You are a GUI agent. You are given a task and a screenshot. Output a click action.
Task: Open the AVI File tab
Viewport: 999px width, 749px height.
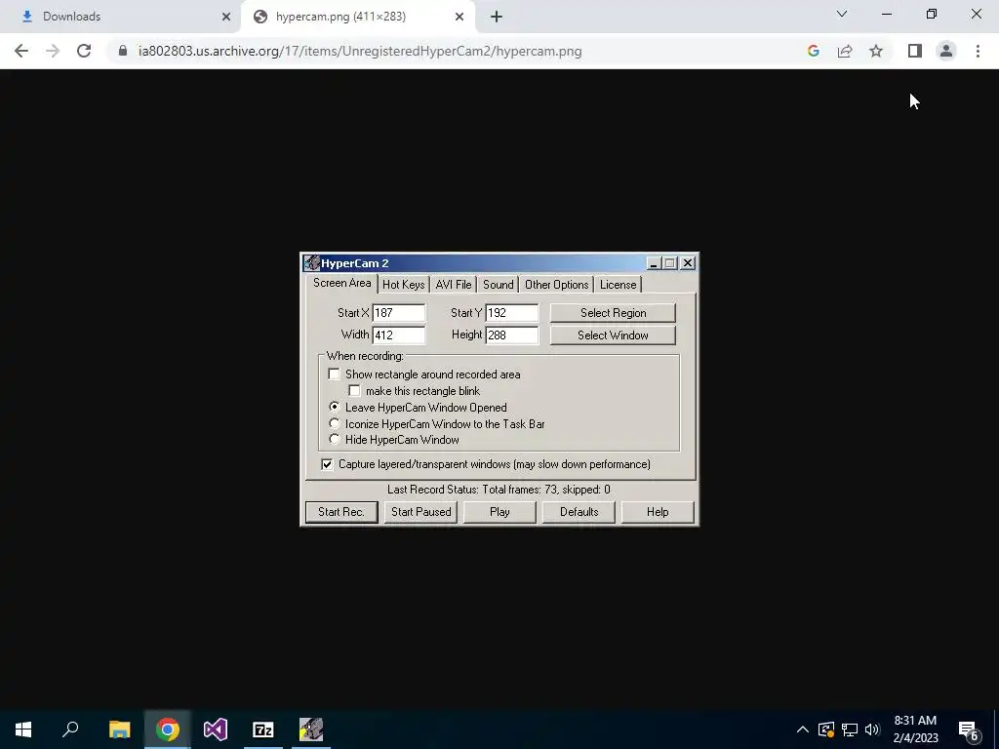[454, 285]
